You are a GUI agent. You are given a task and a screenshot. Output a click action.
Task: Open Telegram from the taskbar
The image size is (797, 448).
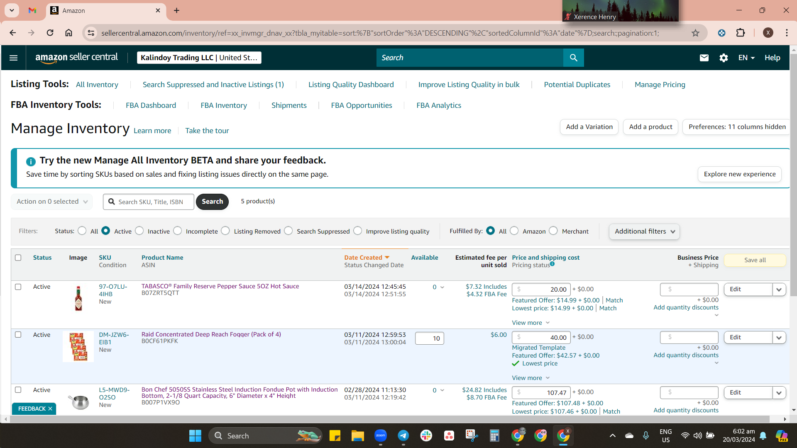point(403,436)
